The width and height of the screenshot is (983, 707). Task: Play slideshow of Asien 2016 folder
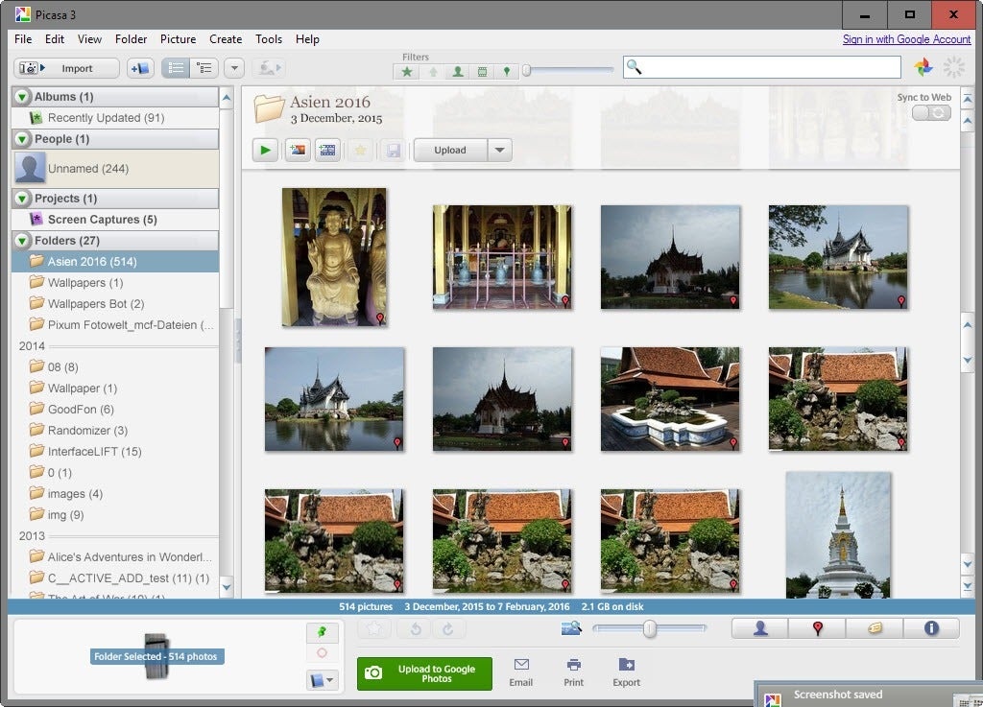(x=265, y=150)
